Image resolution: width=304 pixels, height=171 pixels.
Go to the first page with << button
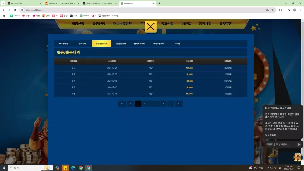coord(122,103)
